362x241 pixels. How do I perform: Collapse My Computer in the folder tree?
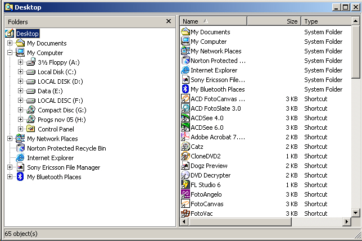coord(10,53)
